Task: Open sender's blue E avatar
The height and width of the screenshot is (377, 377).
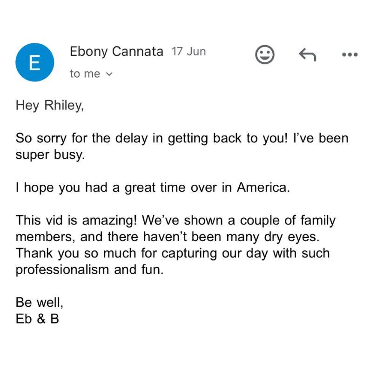Action: (x=35, y=62)
